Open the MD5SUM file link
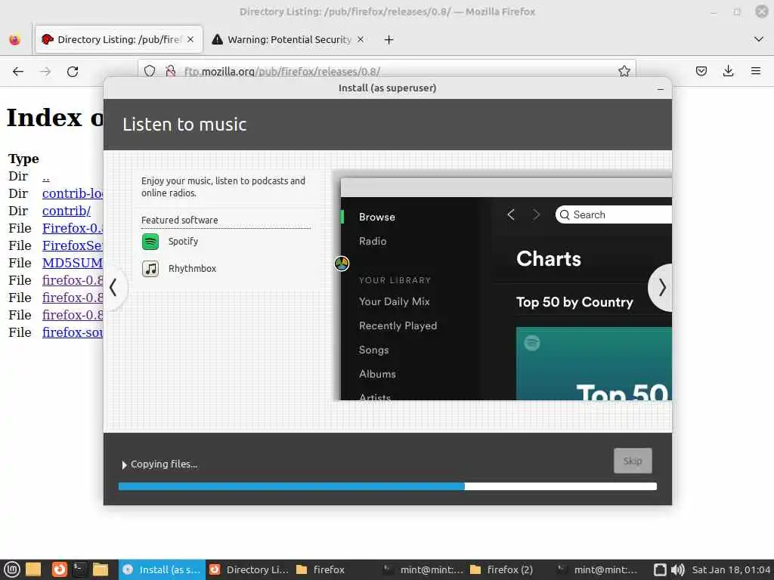 point(73,263)
